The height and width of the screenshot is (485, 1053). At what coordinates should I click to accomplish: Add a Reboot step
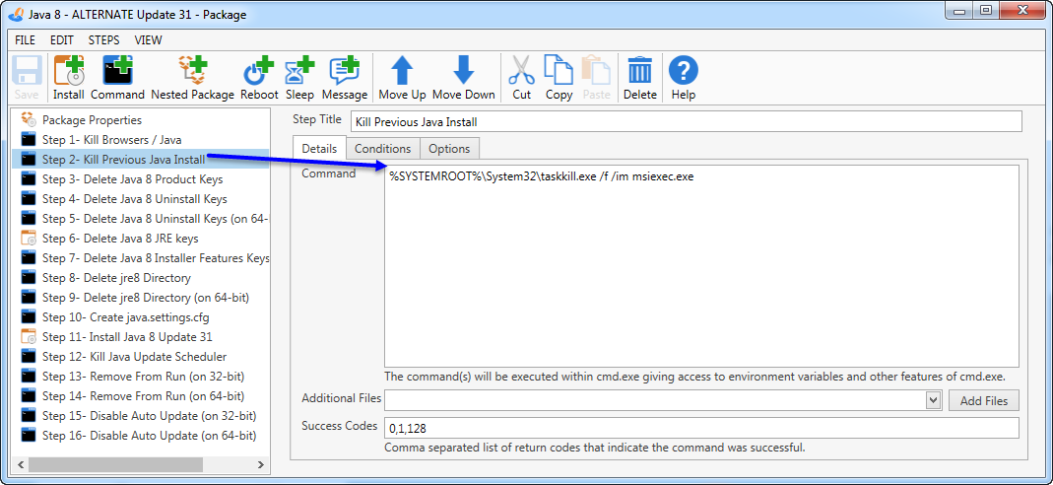(x=259, y=78)
